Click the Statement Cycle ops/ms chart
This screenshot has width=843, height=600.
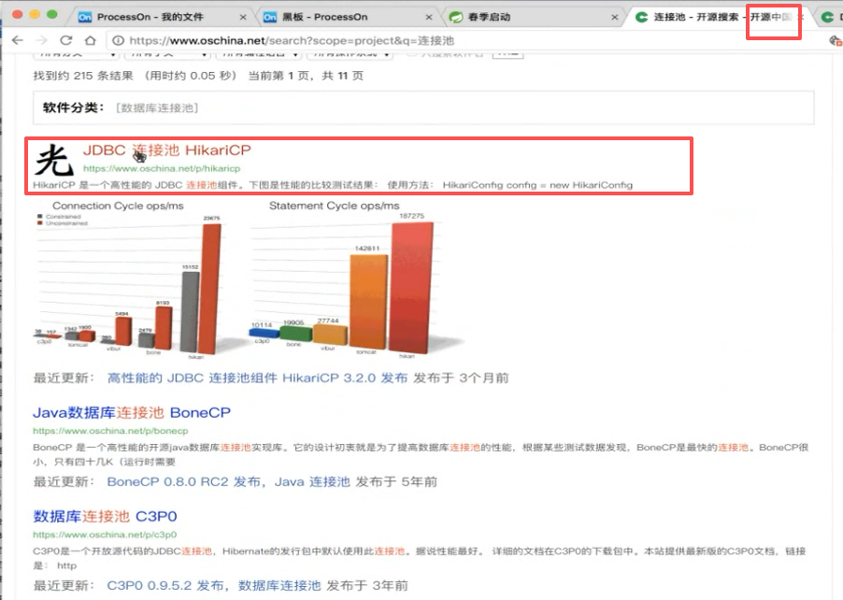[x=355, y=279]
